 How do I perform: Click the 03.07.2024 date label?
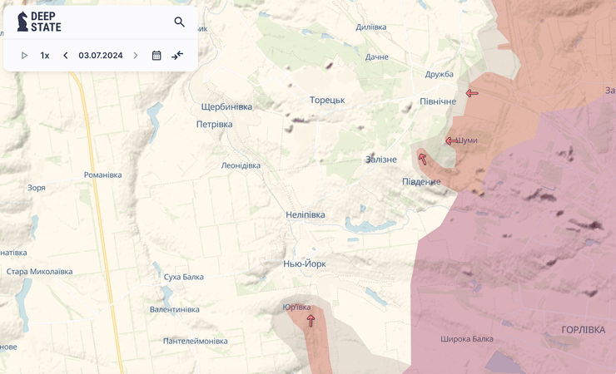click(x=101, y=56)
